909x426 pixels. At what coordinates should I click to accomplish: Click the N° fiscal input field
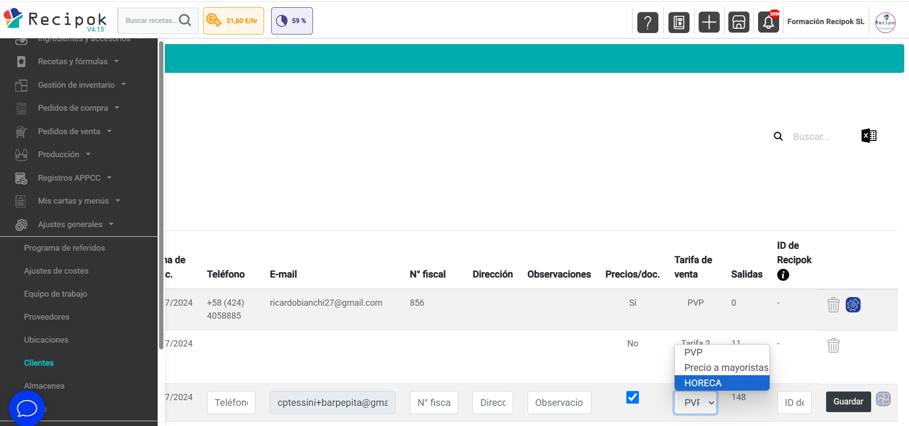pos(434,403)
